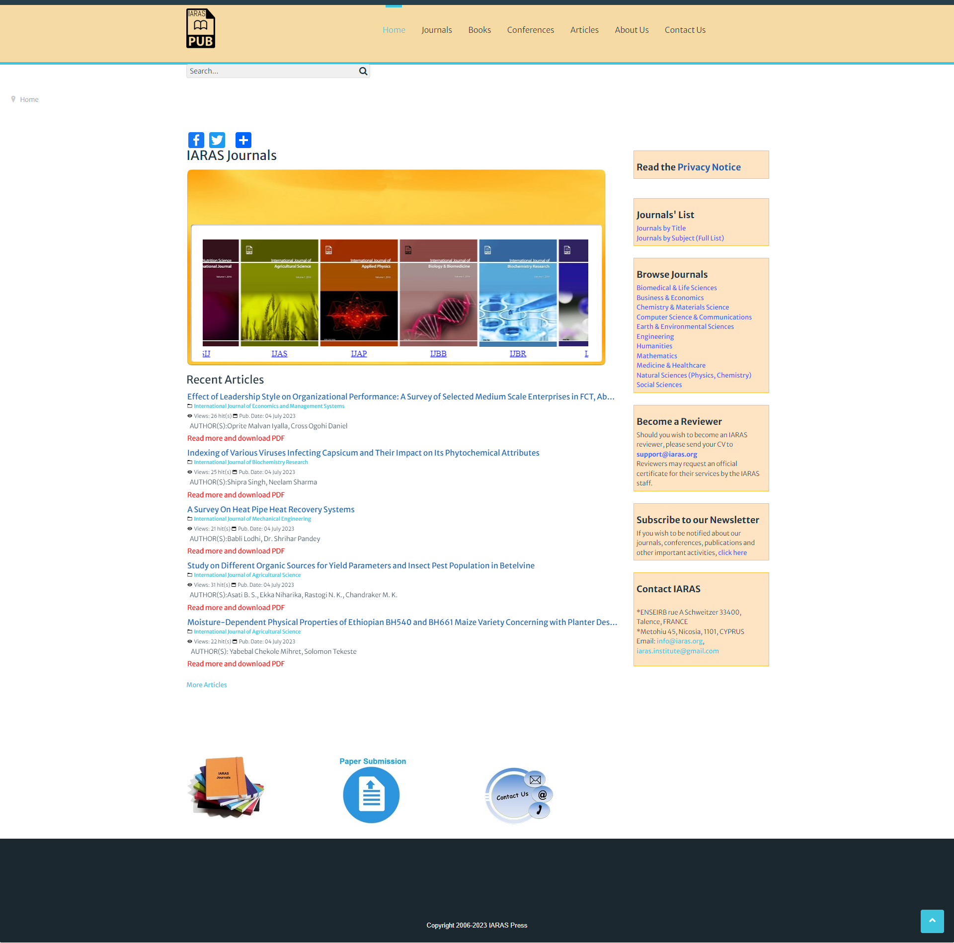Open the More Articles link
Image resolution: width=954 pixels, height=943 pixels.
(x=207, y=685)
